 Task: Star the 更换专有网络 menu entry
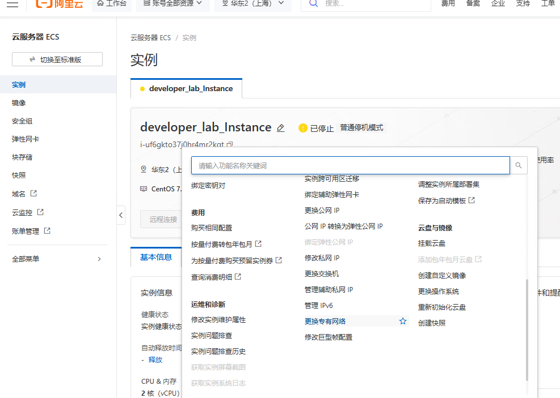(x=403, y=321)
